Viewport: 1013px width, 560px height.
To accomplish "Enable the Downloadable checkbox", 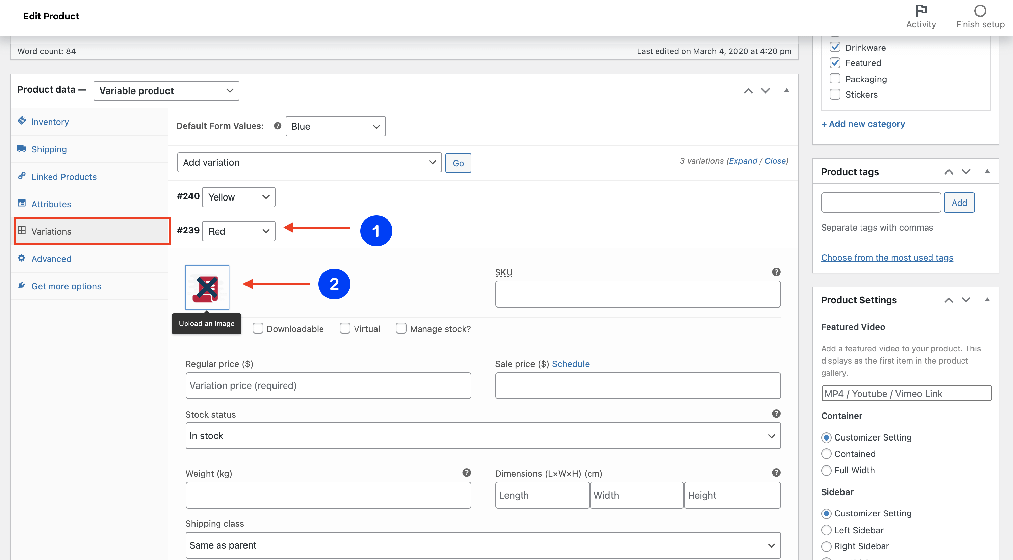I will point(258,328).
